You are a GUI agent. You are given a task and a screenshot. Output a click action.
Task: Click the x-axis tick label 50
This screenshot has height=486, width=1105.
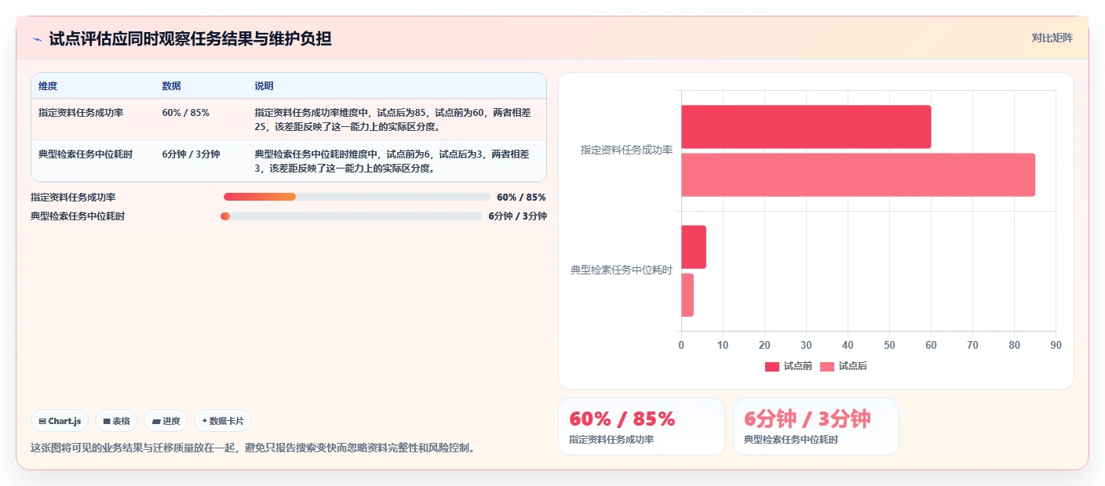tap(889, 345)
